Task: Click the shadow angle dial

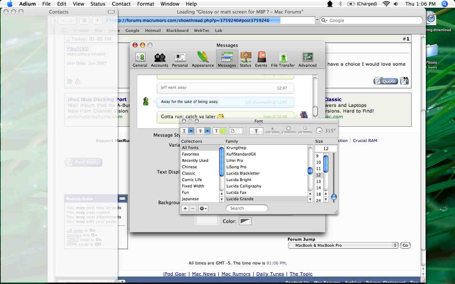Action: (x=319, y=131)
